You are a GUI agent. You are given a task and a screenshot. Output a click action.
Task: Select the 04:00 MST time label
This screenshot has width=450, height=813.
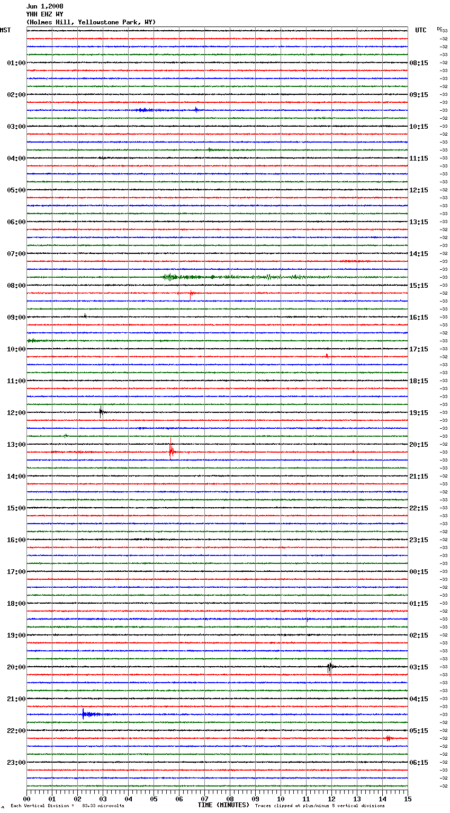click(x=16, y=158)
